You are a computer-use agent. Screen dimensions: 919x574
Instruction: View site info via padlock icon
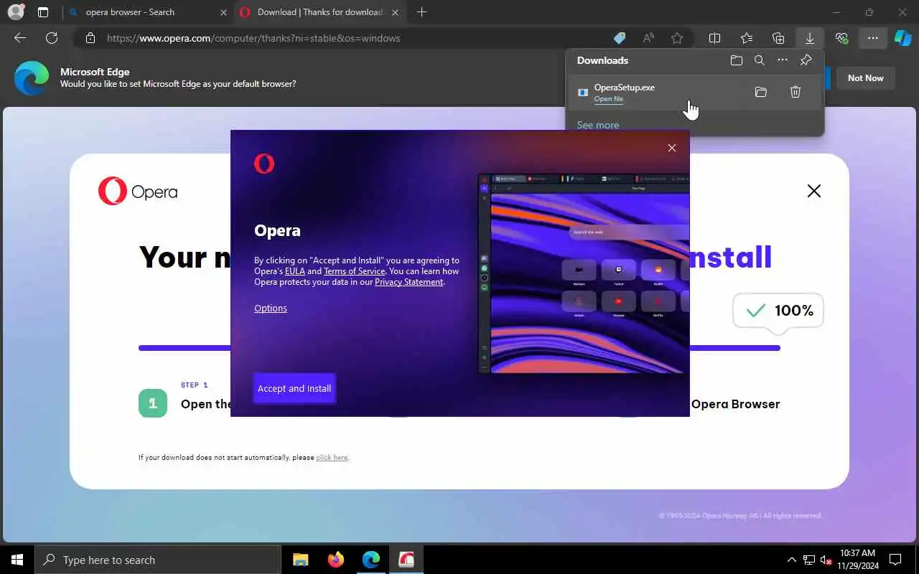[90, 38]
